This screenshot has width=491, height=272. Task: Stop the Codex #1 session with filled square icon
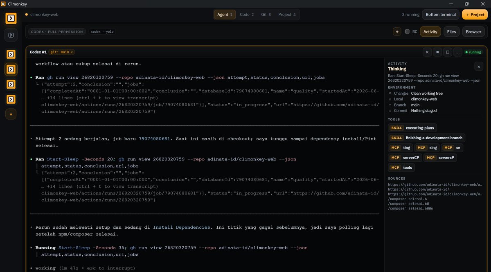[x=437, y=52]
